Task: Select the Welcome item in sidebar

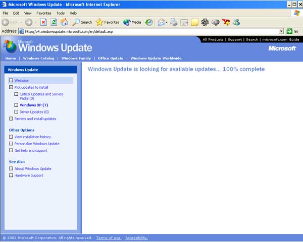Action: (41, 80)
